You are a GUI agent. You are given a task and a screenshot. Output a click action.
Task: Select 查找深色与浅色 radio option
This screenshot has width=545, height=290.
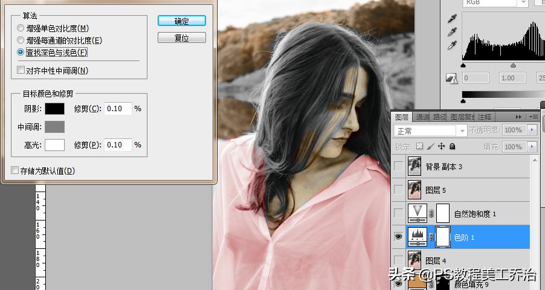pyautogui.click(x=21, y=52)
